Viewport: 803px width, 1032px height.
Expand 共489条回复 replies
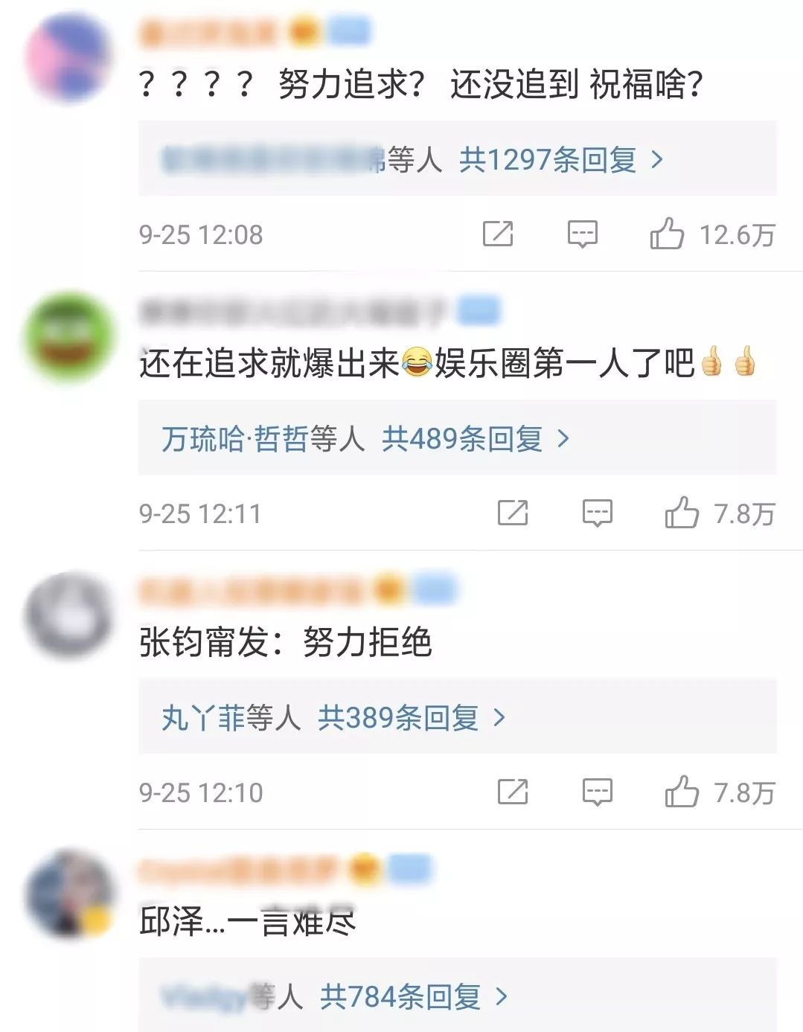(x=476, y=438)
